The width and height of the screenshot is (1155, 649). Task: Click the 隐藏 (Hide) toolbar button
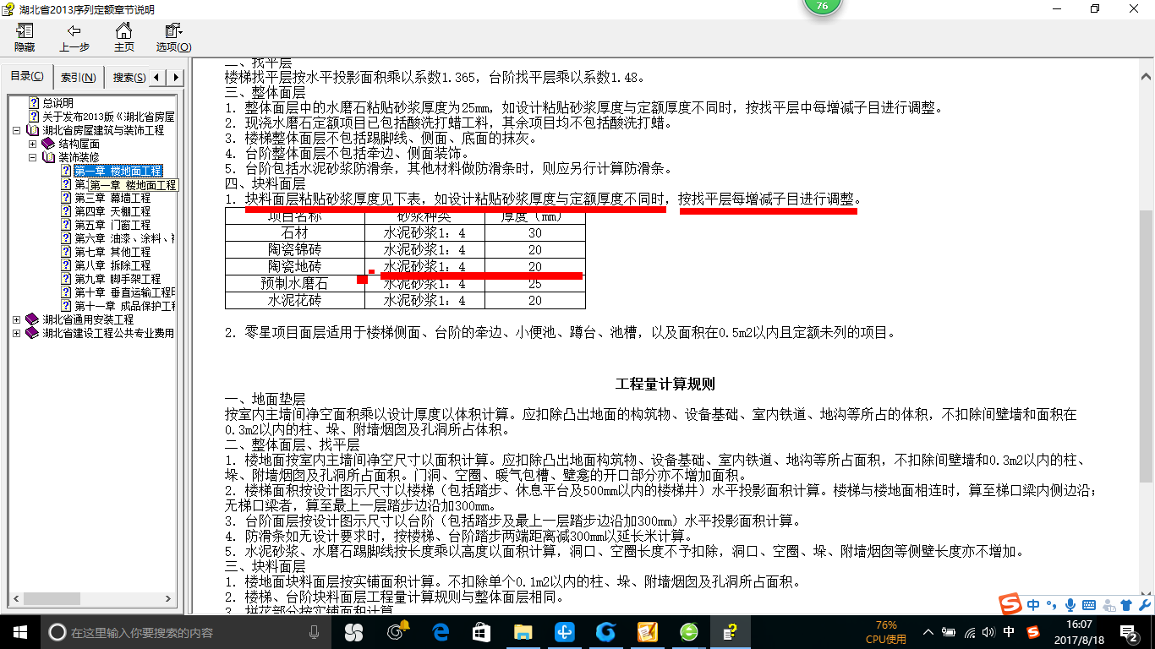(x=25, y=38)
